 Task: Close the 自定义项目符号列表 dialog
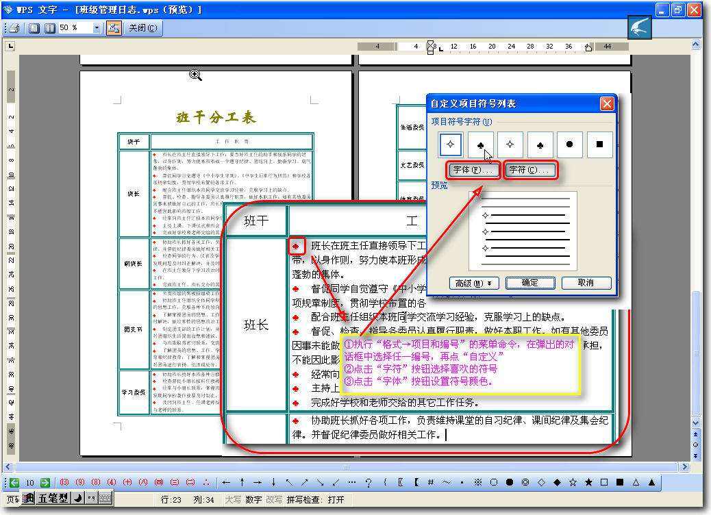(x=607, y=104)
